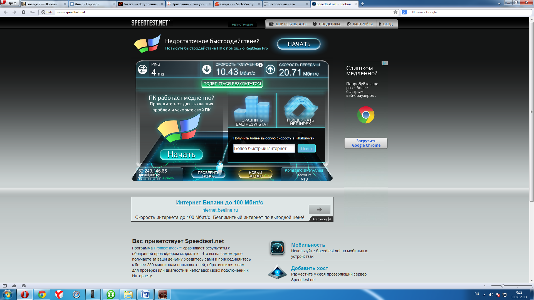Switch to the Lineage 2 — Форейм tab

[44, 4]
